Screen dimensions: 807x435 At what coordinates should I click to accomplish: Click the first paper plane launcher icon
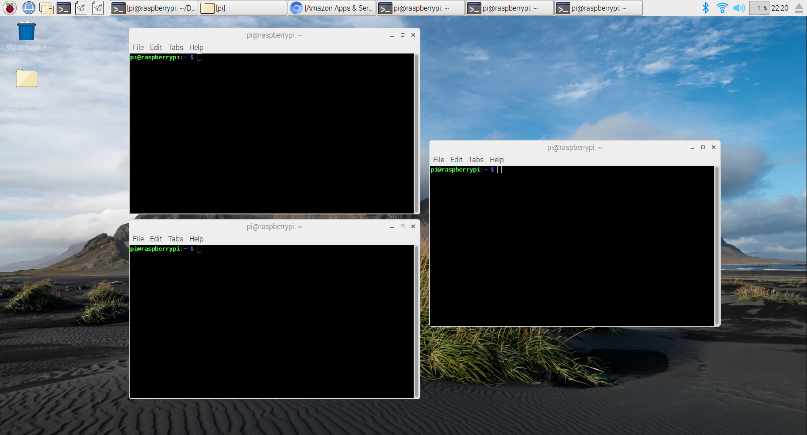pyautogui.click(x=81, y=8)
